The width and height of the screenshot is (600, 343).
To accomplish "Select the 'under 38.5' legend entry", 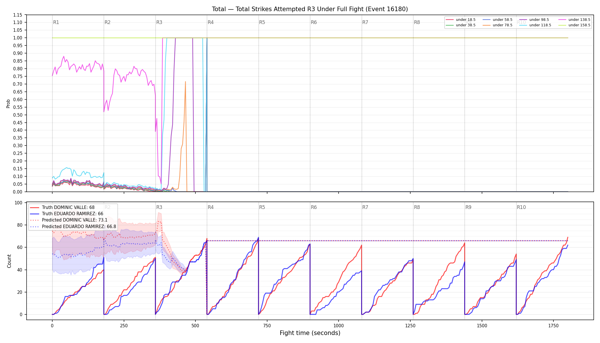I will coord(461,25).
